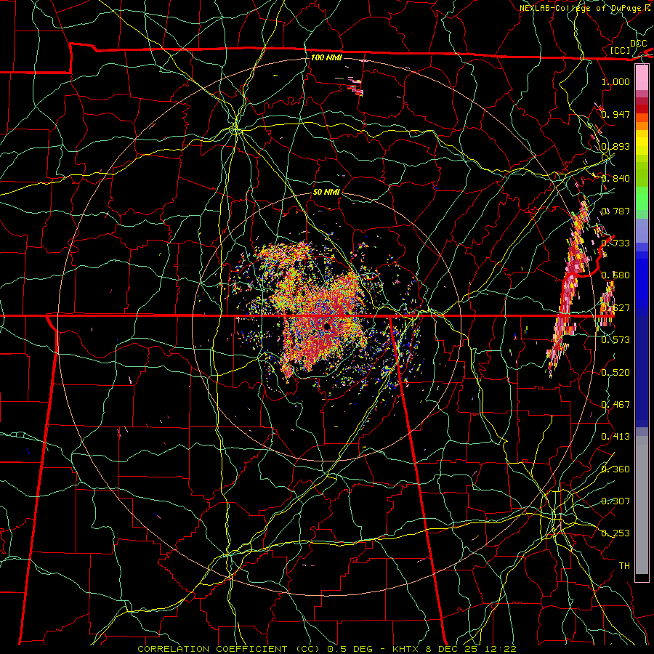Click the DCC label above color scale
The width and height of the screenshot is (654, 654).
638,44
